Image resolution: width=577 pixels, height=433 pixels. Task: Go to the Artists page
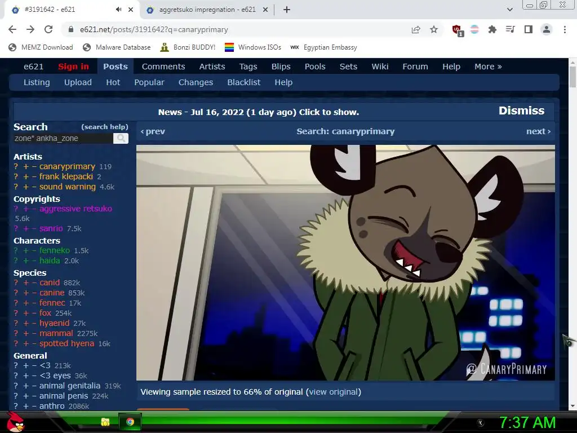212,67
